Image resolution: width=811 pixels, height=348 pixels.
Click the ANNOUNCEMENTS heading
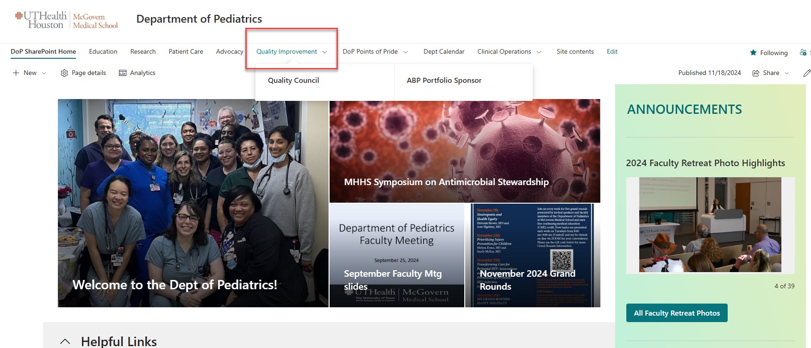coord(684,110)
